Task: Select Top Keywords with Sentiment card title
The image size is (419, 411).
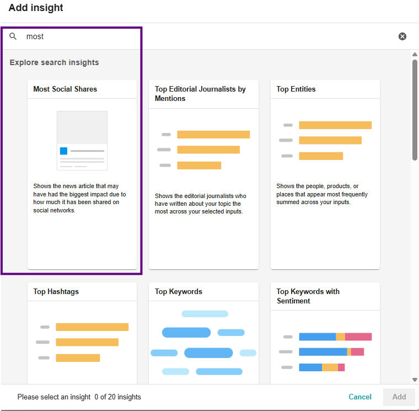Action: tap(308, 296)
